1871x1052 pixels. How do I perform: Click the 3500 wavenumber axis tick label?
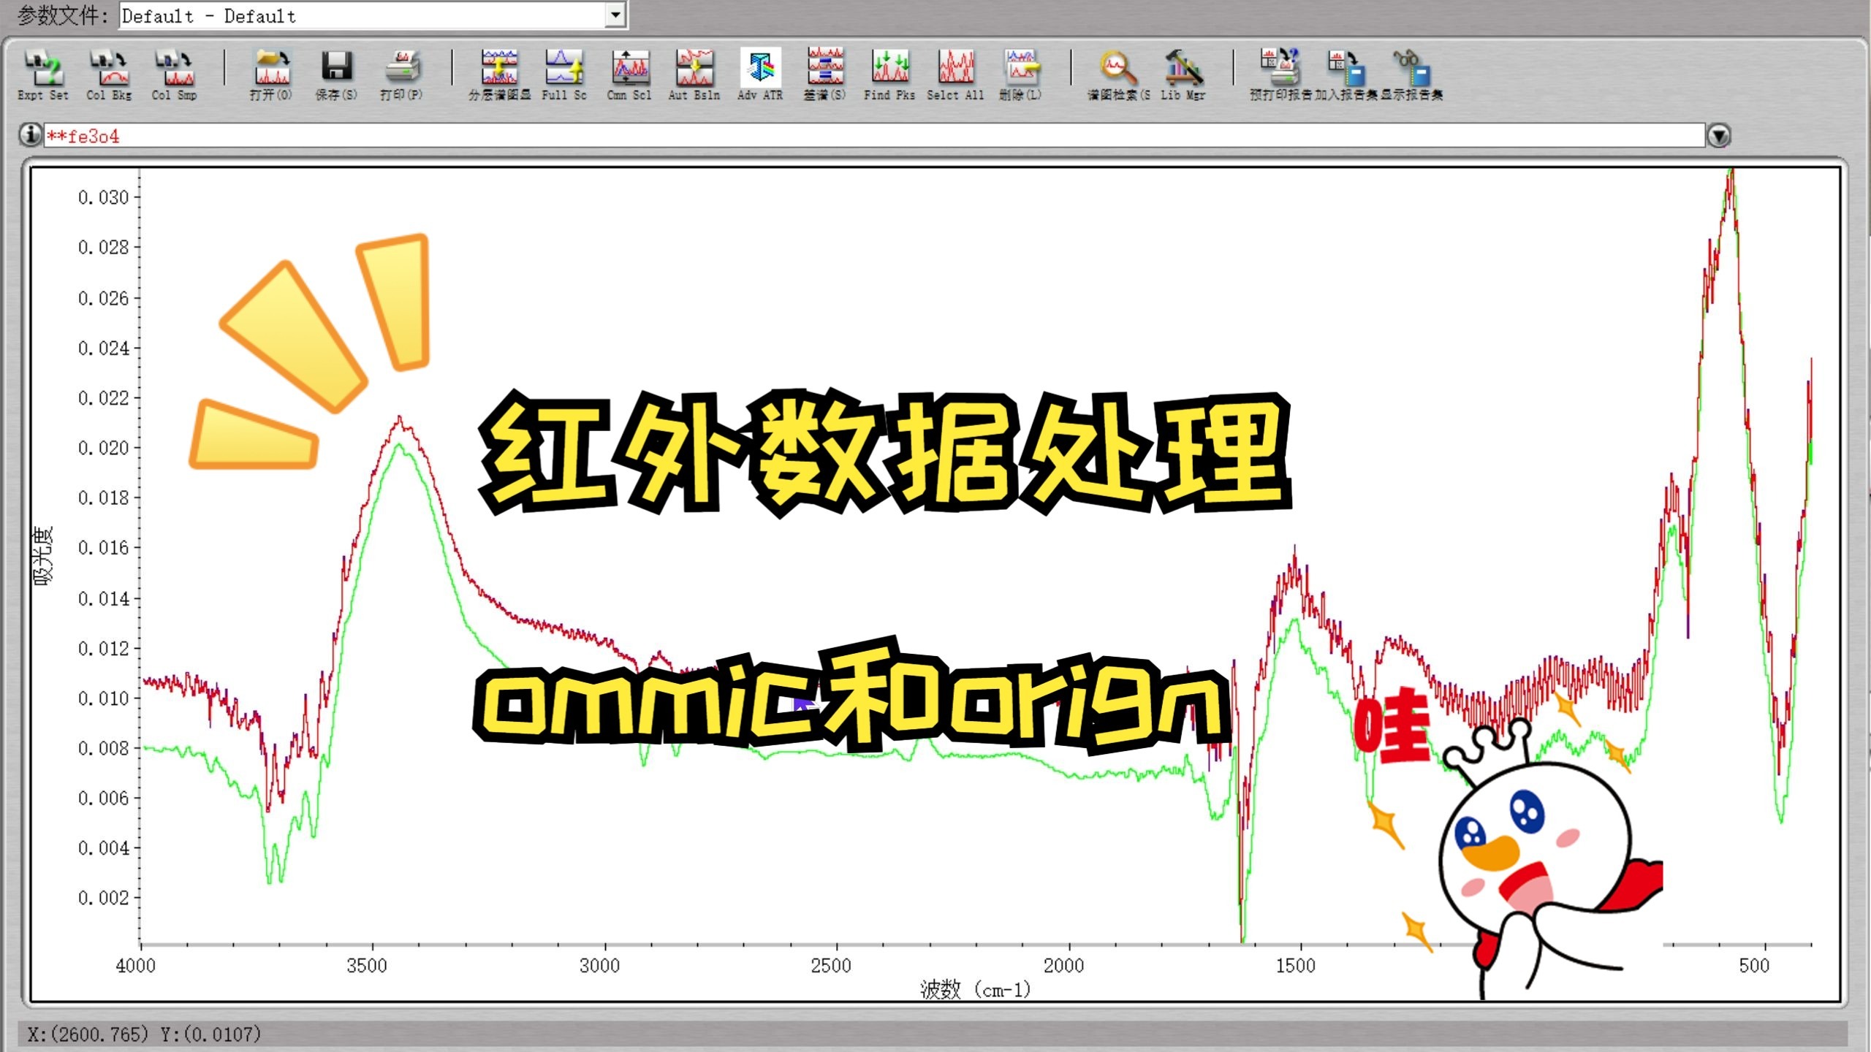(x=367, y=965)
